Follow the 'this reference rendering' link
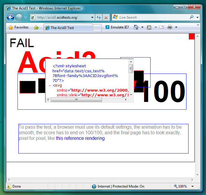Viewport: 206px width, 195px height. pyautogui.click(x=80, y=138)
